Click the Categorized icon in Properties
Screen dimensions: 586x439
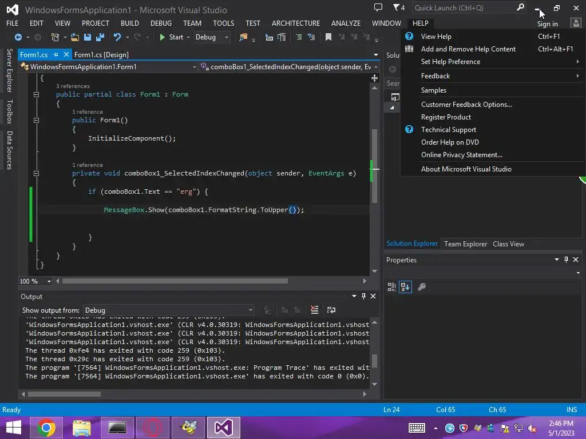391,287
